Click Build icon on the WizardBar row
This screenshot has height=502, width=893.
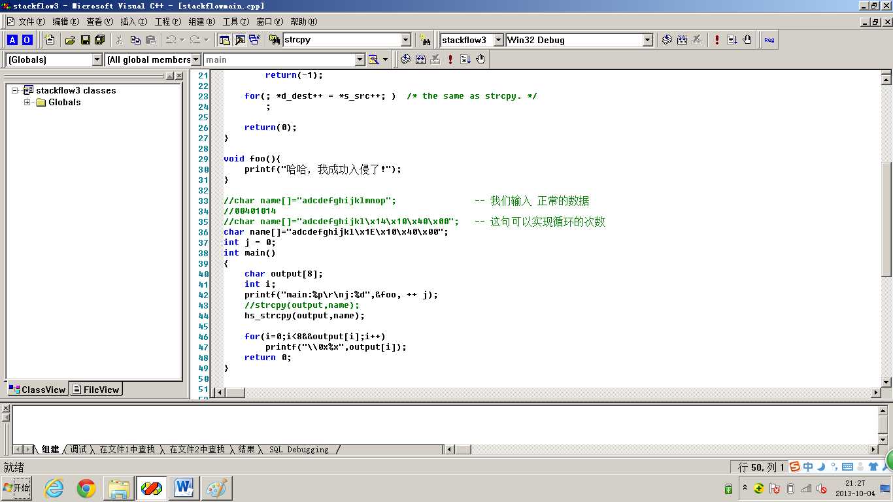pos(420,59)
